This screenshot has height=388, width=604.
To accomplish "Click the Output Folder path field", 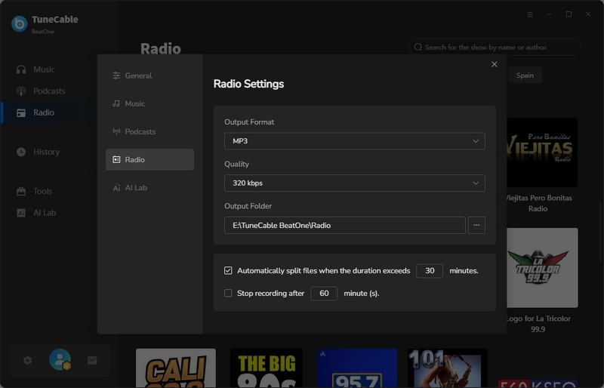I will [x=345, y=225].
